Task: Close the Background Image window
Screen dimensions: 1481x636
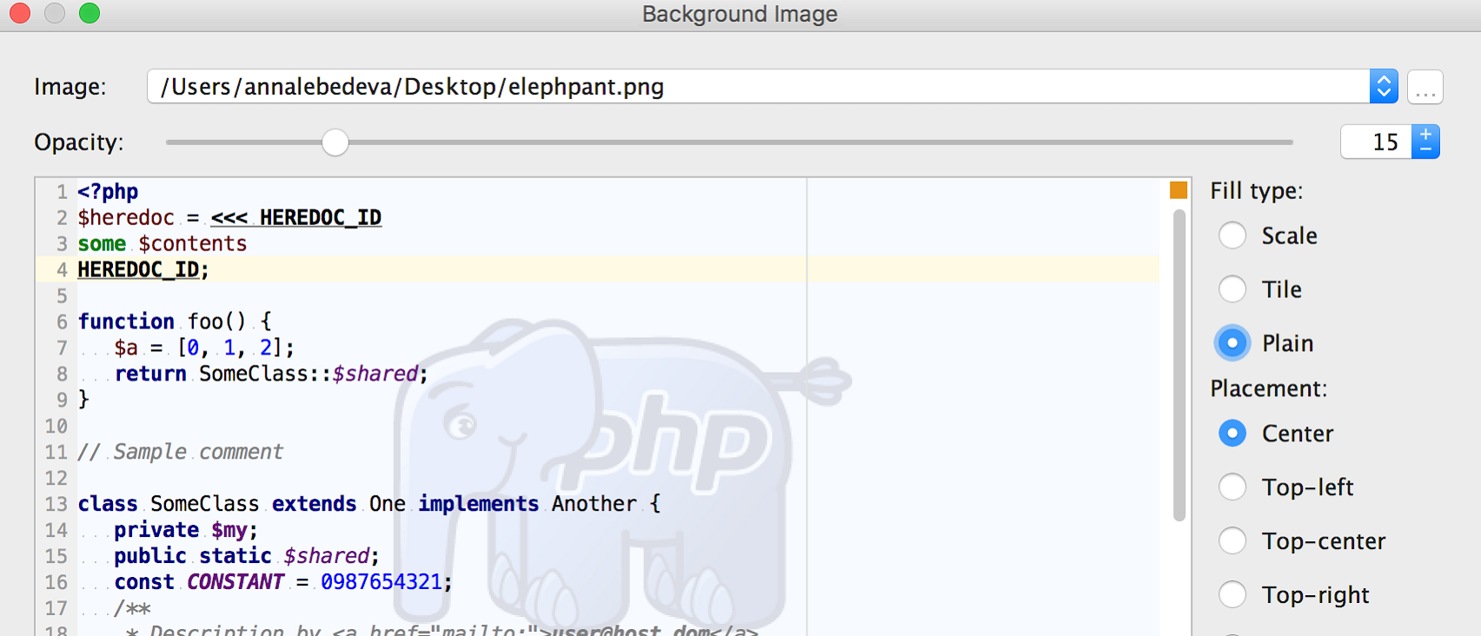Action: coord(20,13)
